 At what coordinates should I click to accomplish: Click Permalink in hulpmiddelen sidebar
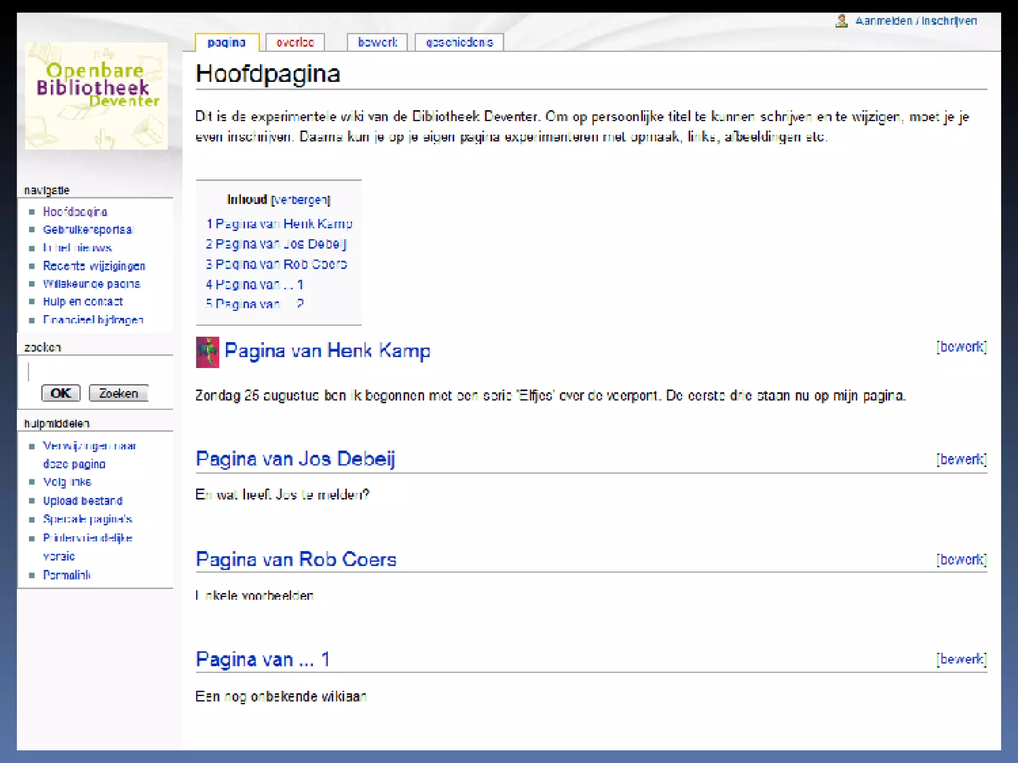pyautogui.click(x=67, y=575)
